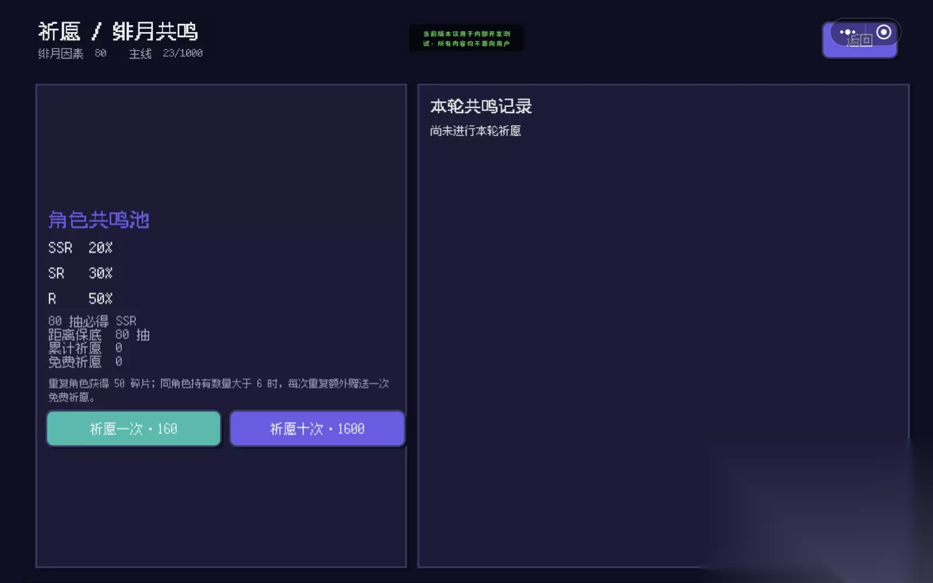Click the SR 30% rate row
The height and width of the screenshot is (583, 933).
(x=80, y=273)
